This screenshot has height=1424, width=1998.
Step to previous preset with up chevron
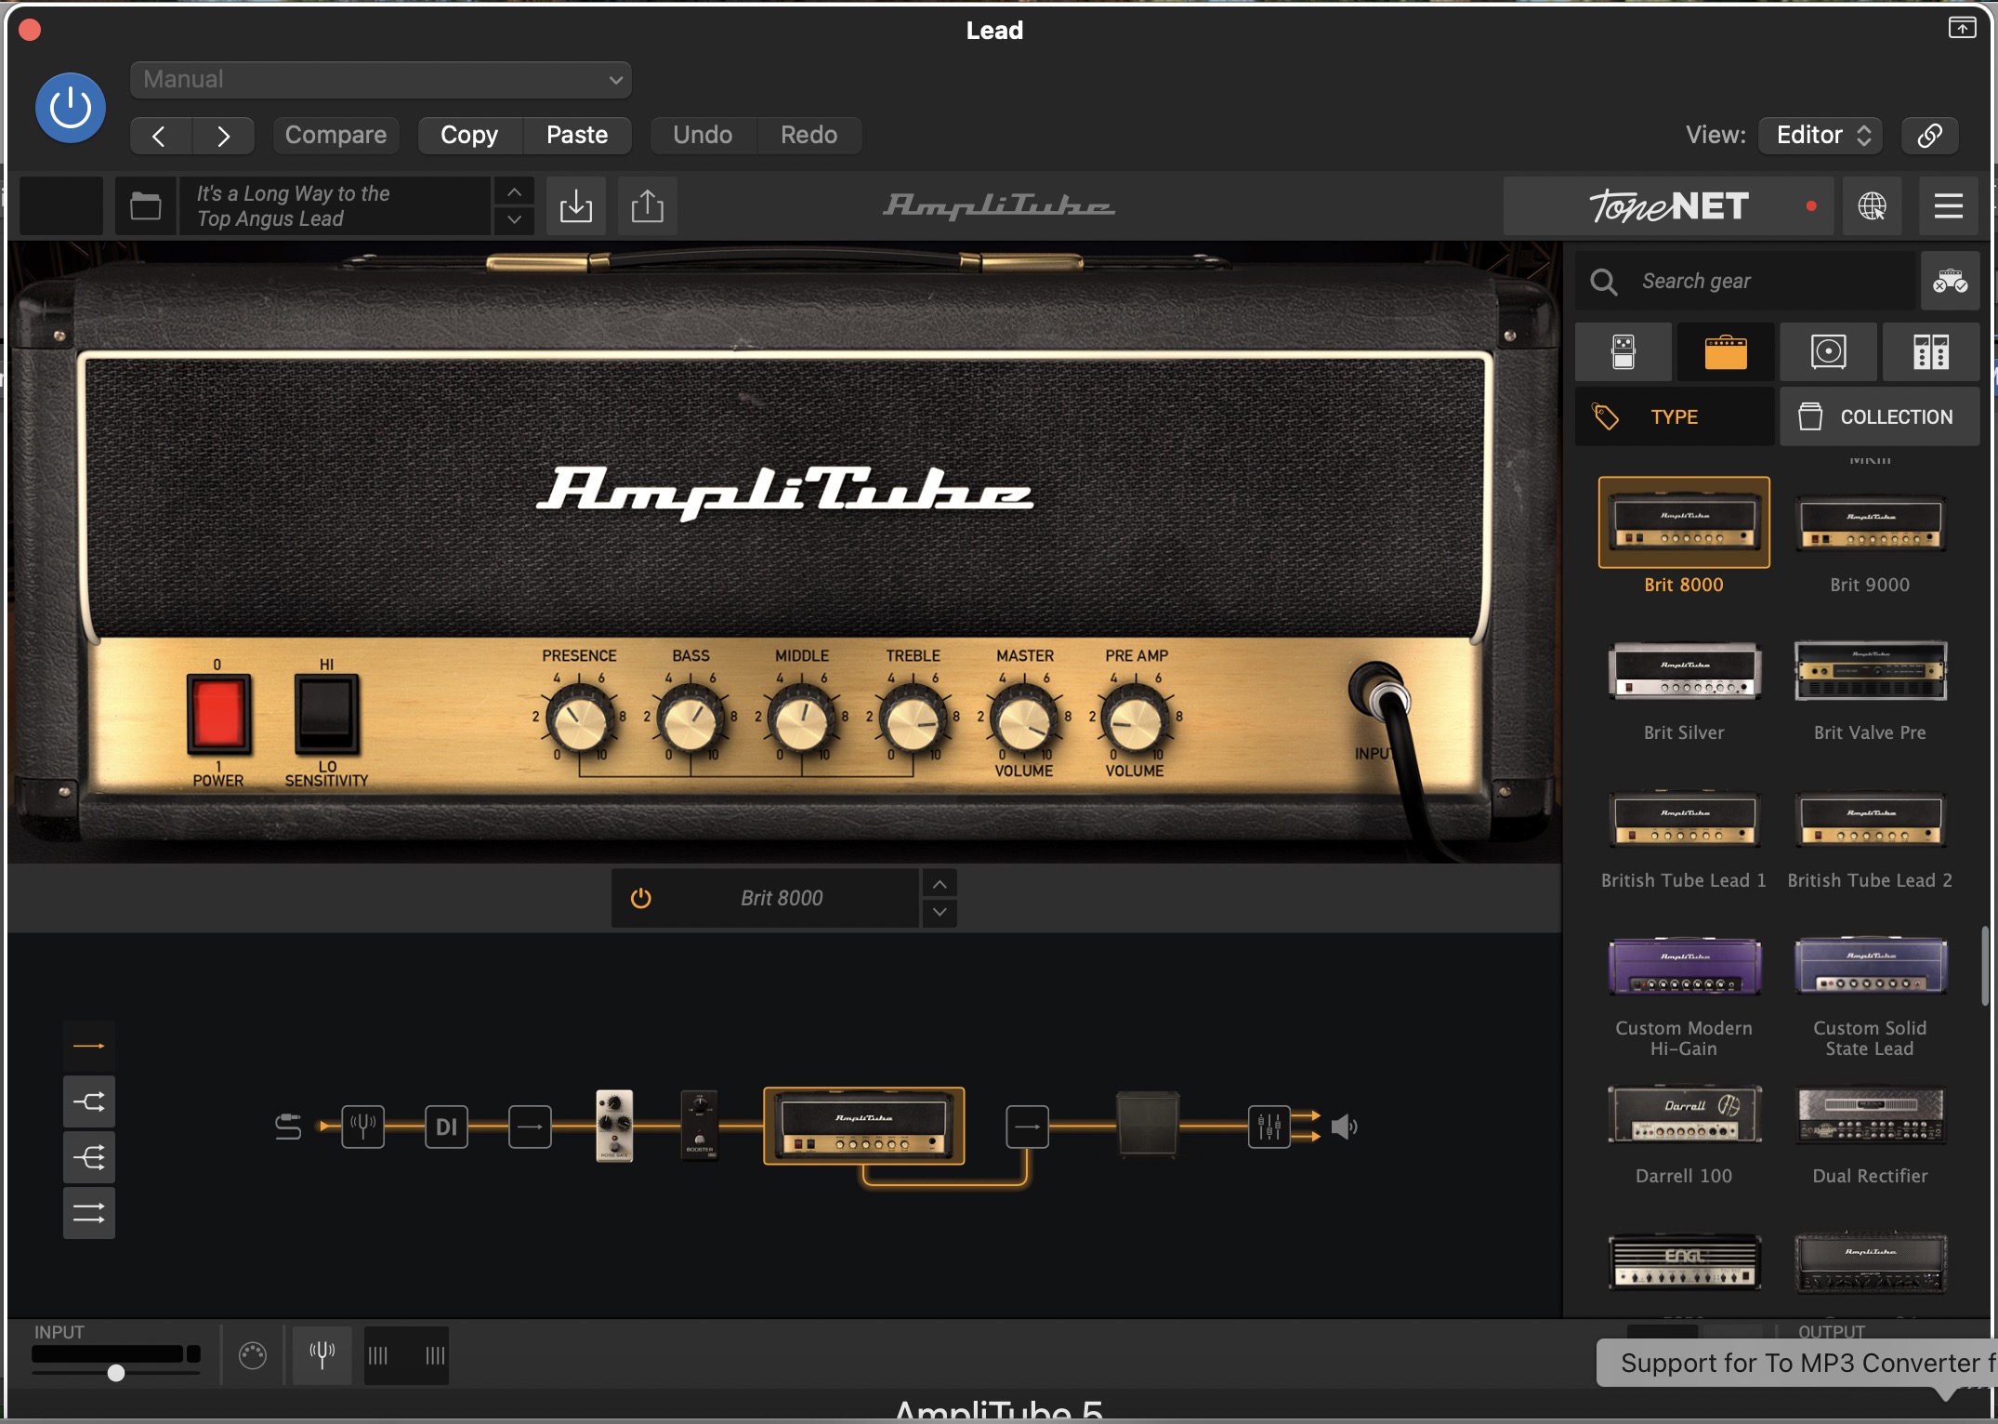[514, 191]
